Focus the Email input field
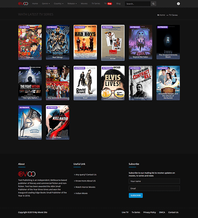Viewport: 198px width, 218px height. point(154,188)
